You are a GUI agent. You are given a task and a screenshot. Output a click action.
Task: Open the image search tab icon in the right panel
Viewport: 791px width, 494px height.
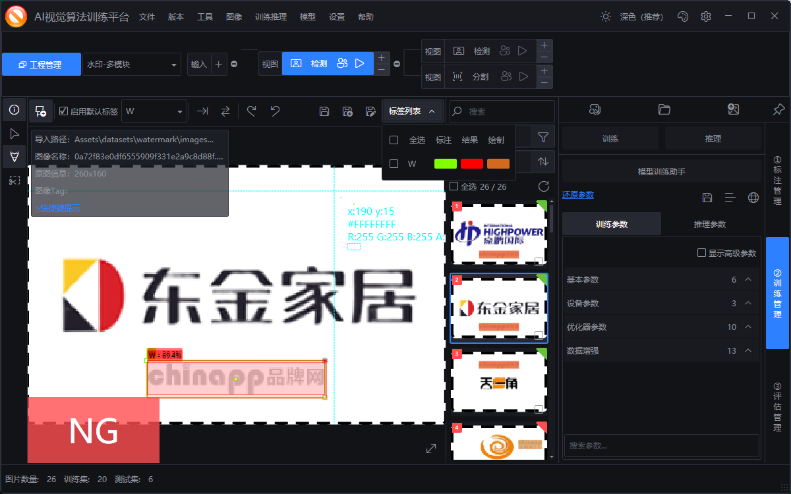[595, 109]
